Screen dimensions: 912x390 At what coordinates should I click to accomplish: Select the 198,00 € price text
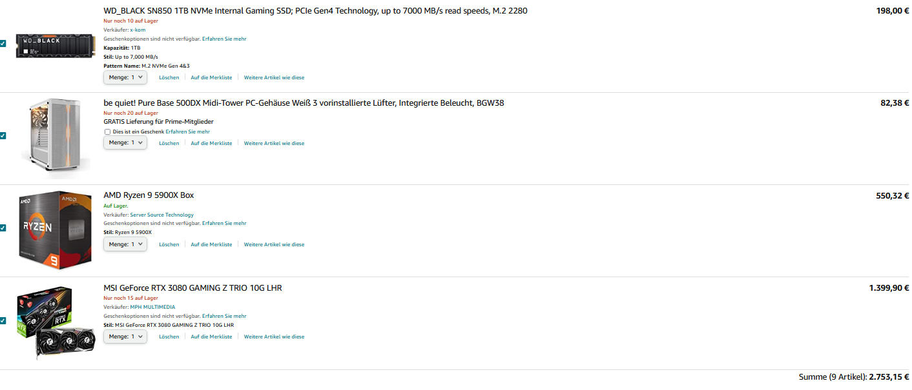tap(893, 11)
